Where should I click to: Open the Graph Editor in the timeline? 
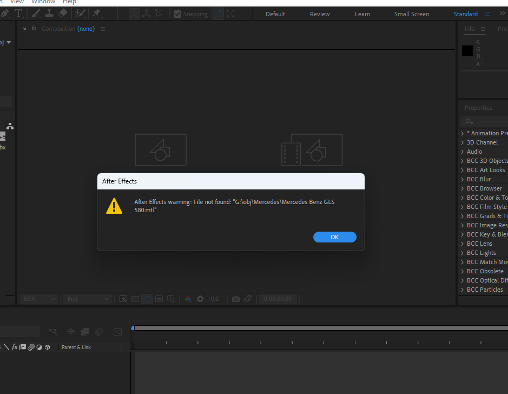117,332
